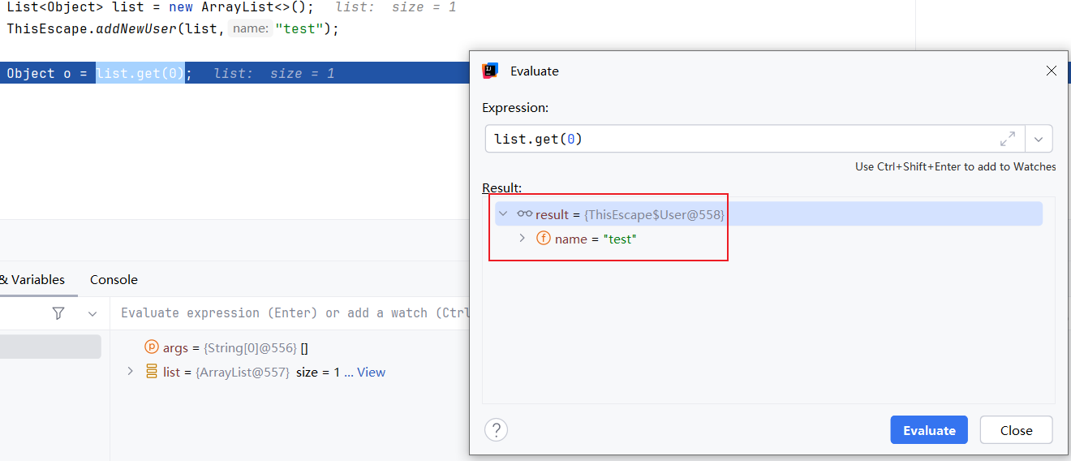Focus the Evaluate expression or add watch field
Image resolution: width=1071 pixels, height=461 pixels.
coord(292,313)
